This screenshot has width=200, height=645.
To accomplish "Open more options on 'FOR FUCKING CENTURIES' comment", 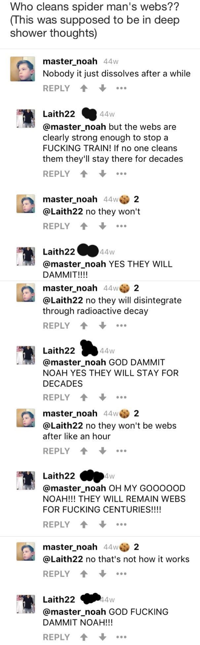I will (x=121, y=525).
